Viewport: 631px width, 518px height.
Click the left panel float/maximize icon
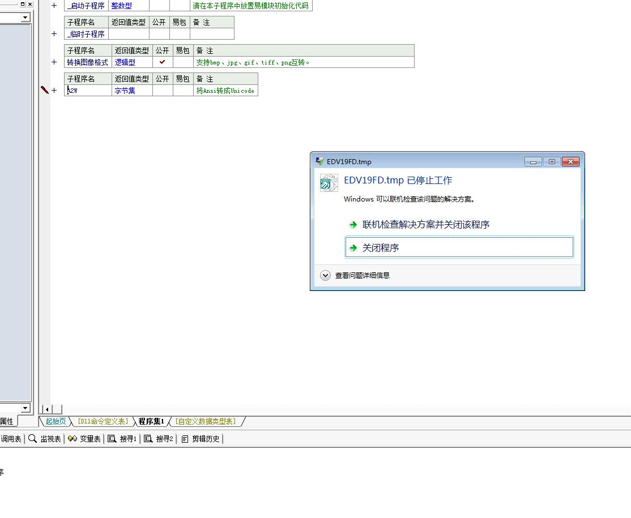(x=23, y=4)
